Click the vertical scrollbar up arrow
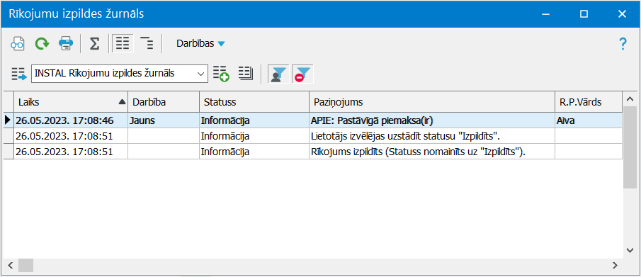 click(630, 99)
